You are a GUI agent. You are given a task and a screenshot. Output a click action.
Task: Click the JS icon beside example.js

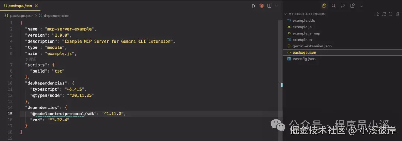coord(289,27)
